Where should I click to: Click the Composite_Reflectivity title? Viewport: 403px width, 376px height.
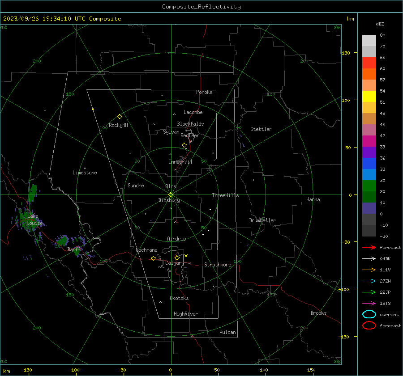point(201,7)
